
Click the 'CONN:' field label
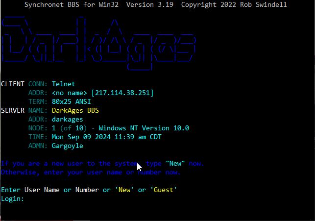(38, 84)
